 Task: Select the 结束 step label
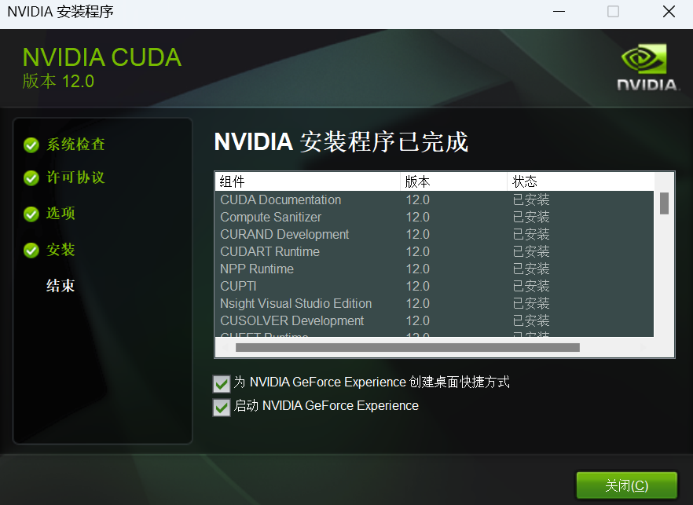[x=60, y=285]
